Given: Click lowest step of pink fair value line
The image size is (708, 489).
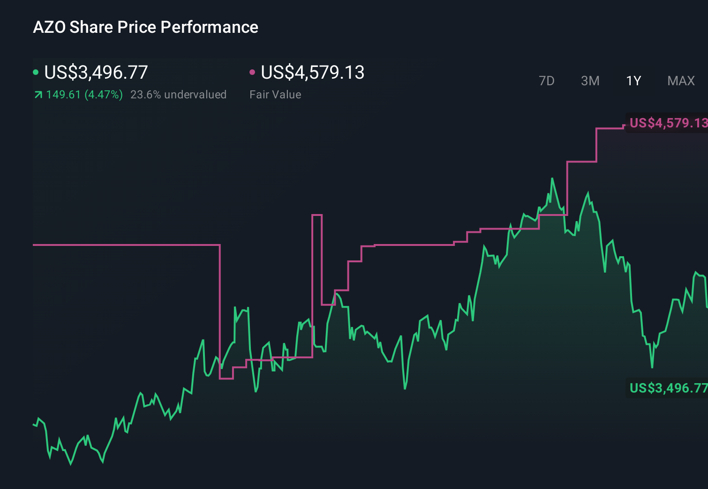Looking at the screenshot, I should coord(226,378).
